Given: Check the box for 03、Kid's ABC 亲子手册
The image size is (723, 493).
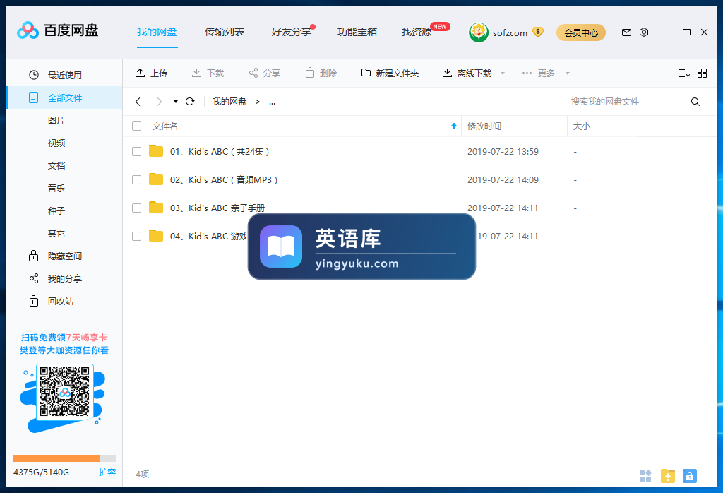Looking at the screenshot, I should [x=136, y=208].
